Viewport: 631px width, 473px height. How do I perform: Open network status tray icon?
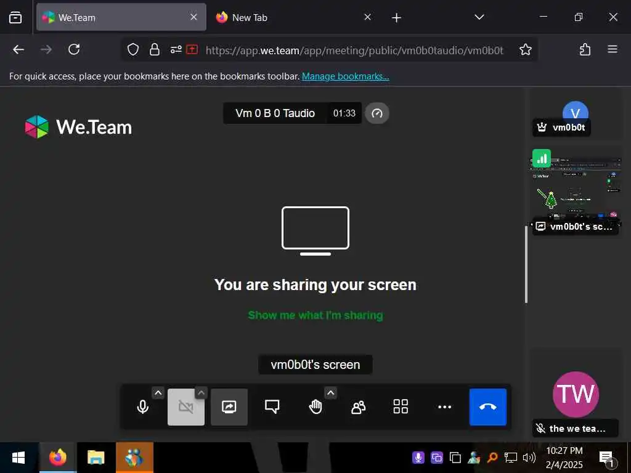coord(511,458)
